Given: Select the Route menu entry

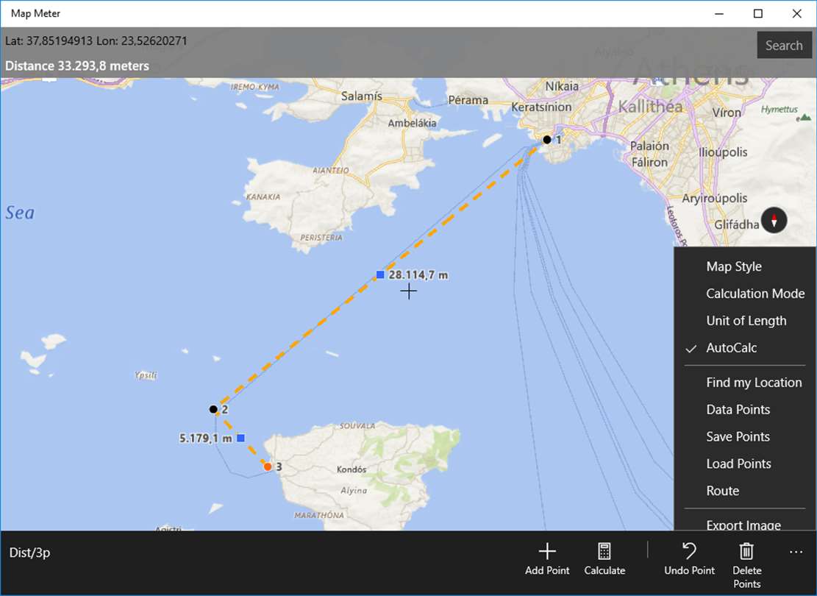Looking at the screenshot, I should (x=745, y=491).
